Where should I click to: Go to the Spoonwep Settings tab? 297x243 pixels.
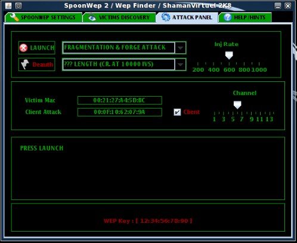click(x=44, y=17)
